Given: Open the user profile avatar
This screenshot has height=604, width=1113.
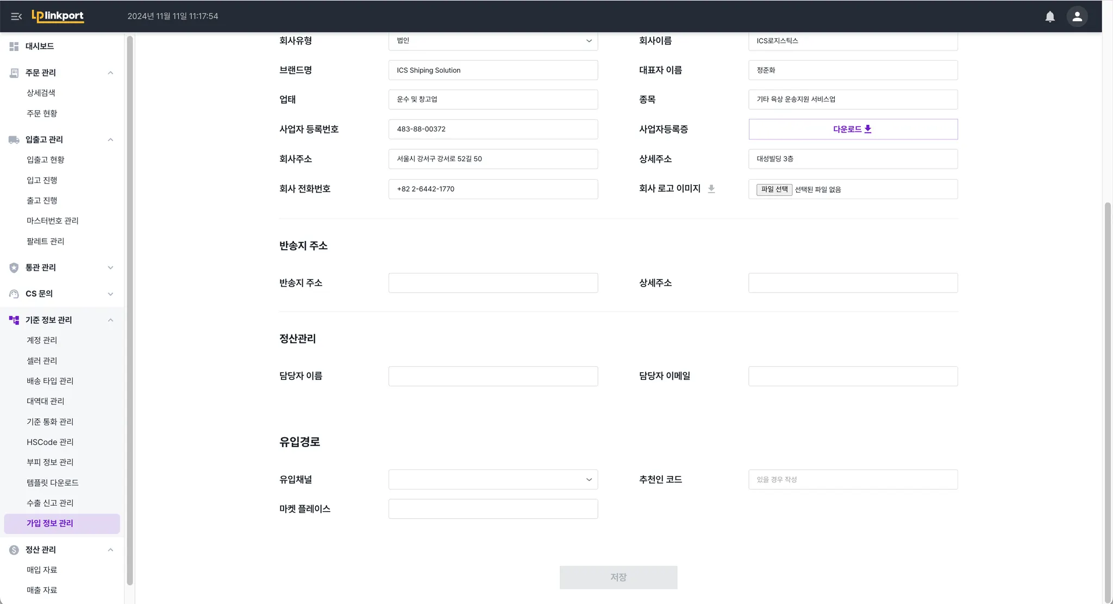Looking at the screenshot, I should pyautogui.click(x=1077, y=16).
